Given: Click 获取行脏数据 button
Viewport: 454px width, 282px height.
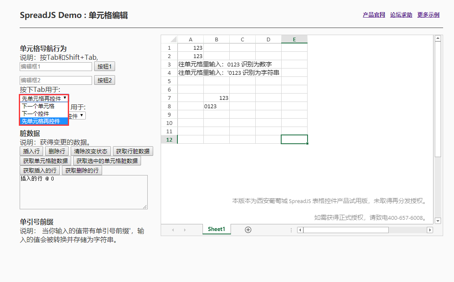Looking at the screenshot, I should coord(133,151).
